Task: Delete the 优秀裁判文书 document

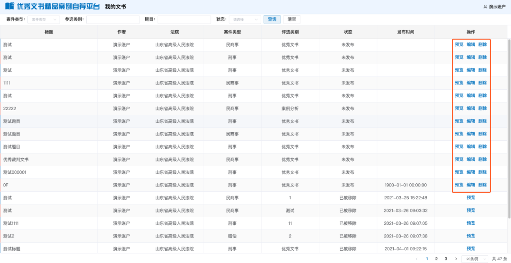Action: (482, 159)
